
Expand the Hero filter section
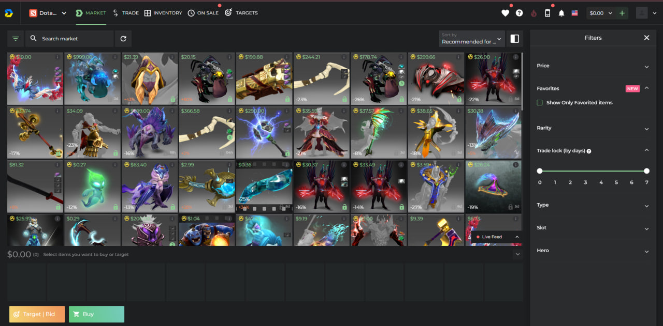coord(593,251)
